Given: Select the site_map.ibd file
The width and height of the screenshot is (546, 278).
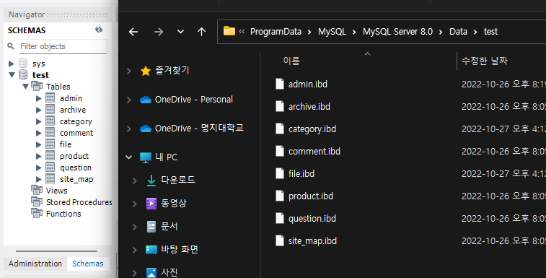Looking at the screenshot, I should click(x=312, y=241).
